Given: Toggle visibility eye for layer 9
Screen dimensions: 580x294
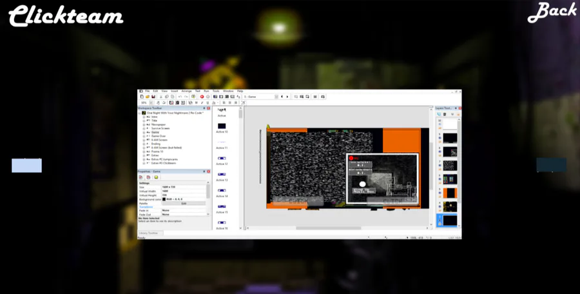Looking at the screenshot, I should [x=440, y=138].
